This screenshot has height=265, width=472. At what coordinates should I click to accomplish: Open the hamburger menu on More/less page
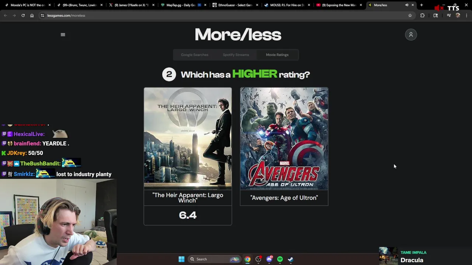coord(63,35)
